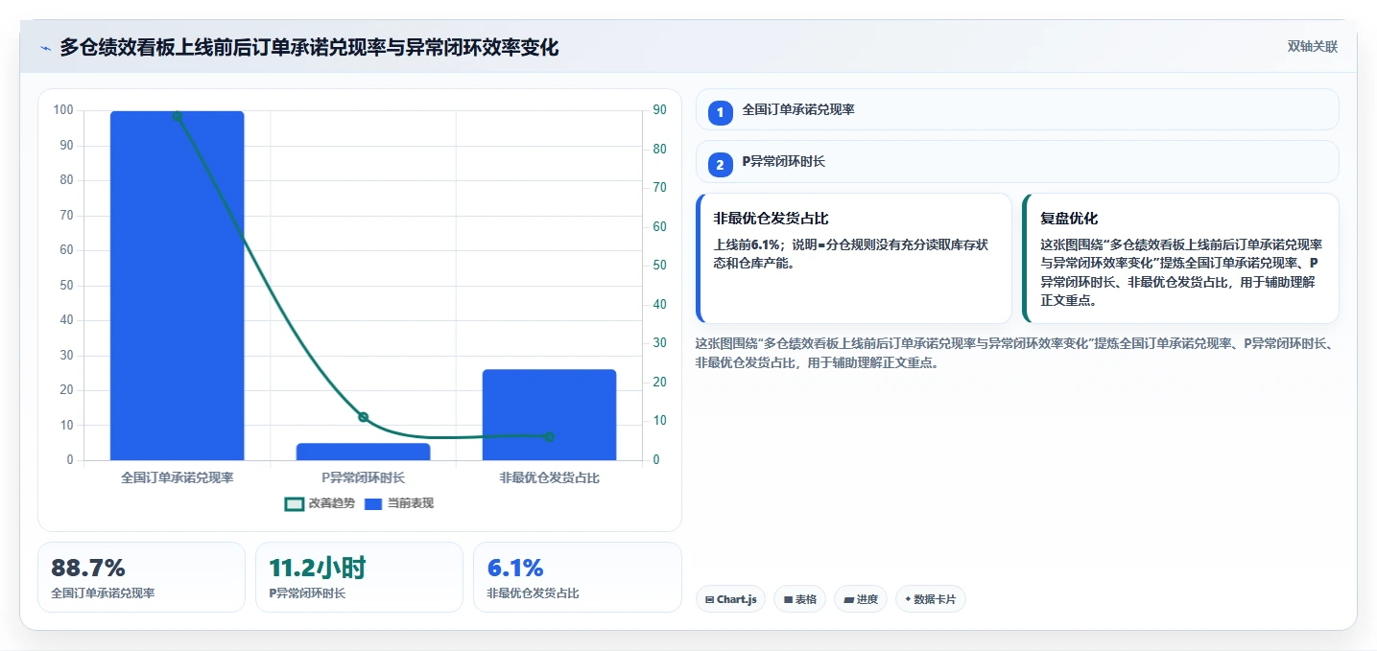Select the 11.2小时 metric card
Viewport: 1377px width, 651px height.
point(359,577)
